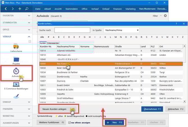This screenshot has width=188, height=127.
Task: Switch to the Interessenten tab
Action: (x=53, y=43)
